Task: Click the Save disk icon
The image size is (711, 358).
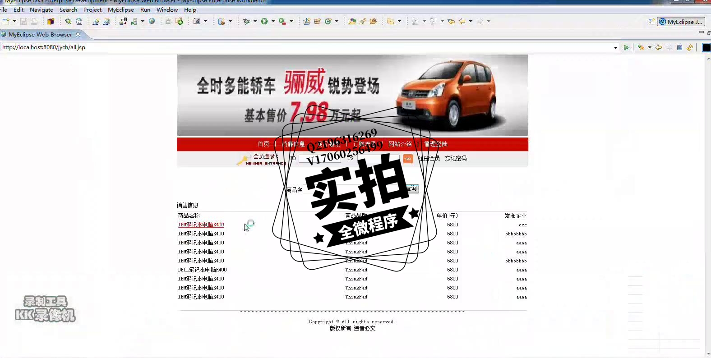Action: click(23, 21)
